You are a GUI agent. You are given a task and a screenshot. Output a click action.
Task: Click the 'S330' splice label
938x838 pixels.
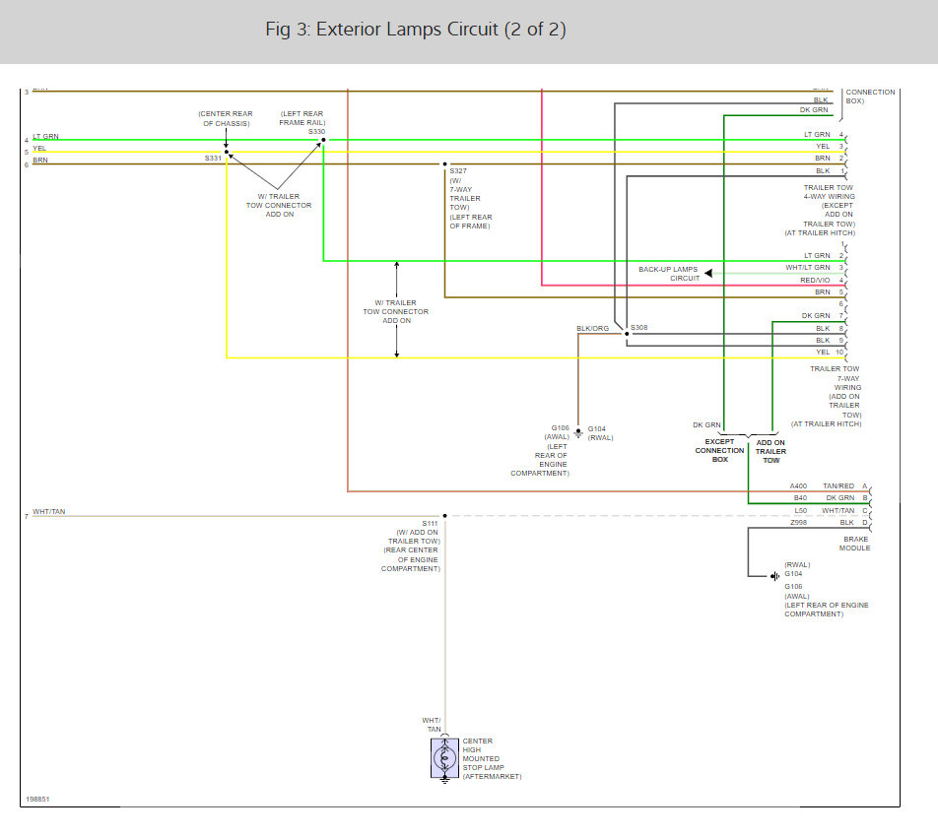[316, 132]
